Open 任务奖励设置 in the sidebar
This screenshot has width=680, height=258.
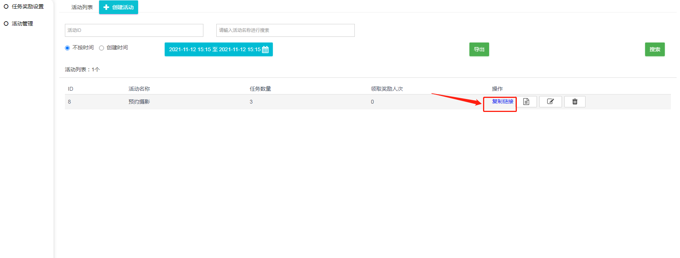click(x=27, y=6)
